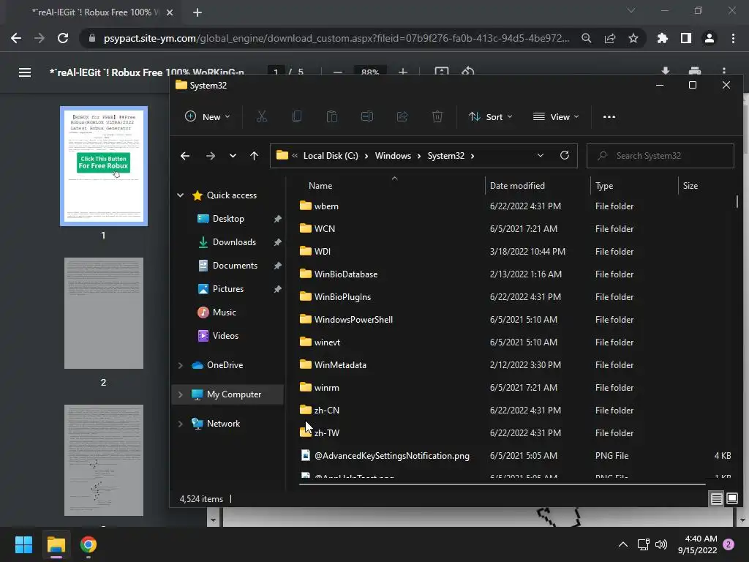
Task: Open PDF page 1 thumbnail
Action: pyautogui.click(x=104, y=166)
